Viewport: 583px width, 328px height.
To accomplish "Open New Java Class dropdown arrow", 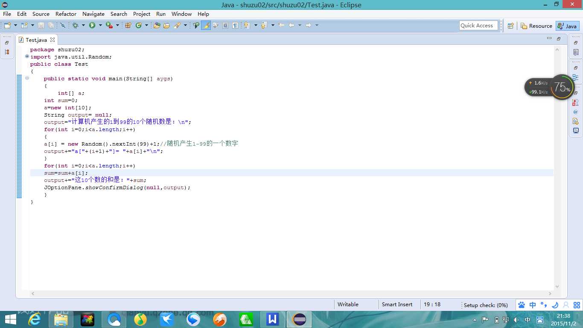I will click(146, 25).
